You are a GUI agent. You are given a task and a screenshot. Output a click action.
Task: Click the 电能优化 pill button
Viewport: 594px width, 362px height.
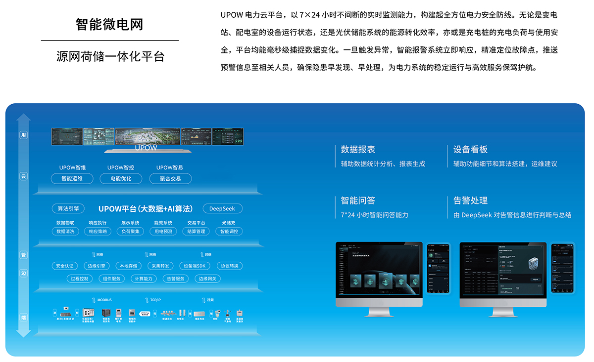click(x=121, y=179)
